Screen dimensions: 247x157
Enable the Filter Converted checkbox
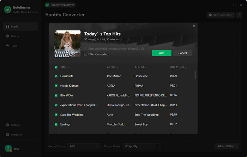click(x=85, y=54)
